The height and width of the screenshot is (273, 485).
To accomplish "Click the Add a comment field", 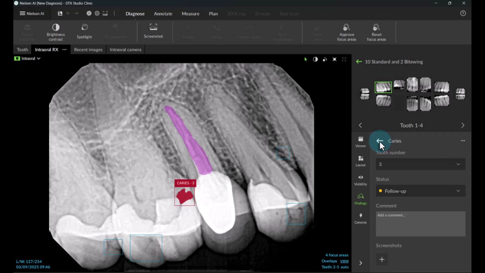I will (x=420, y=224).
